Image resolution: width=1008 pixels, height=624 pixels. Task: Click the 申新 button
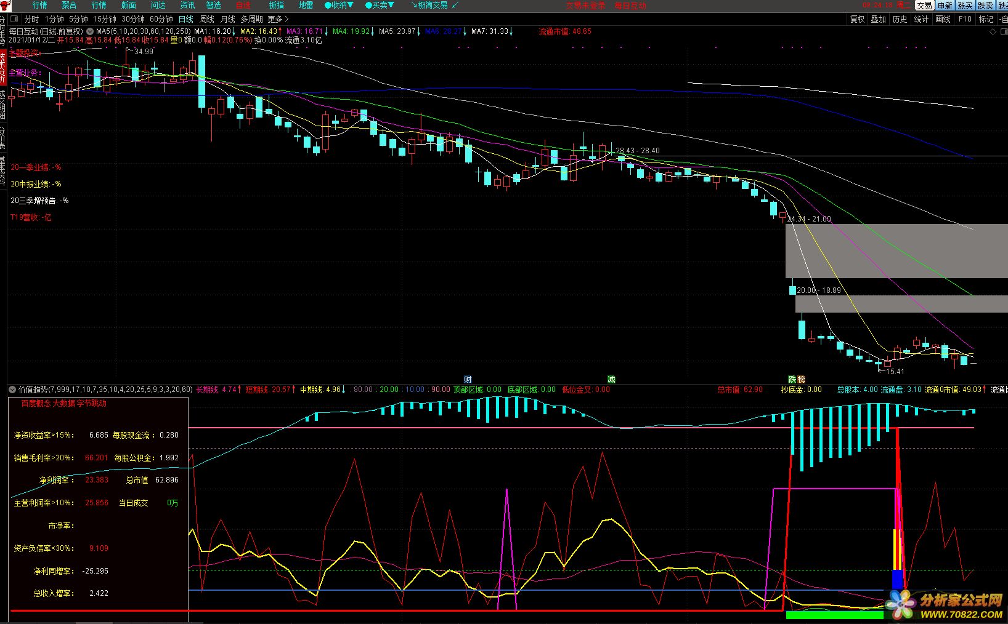tap(945, 5)
